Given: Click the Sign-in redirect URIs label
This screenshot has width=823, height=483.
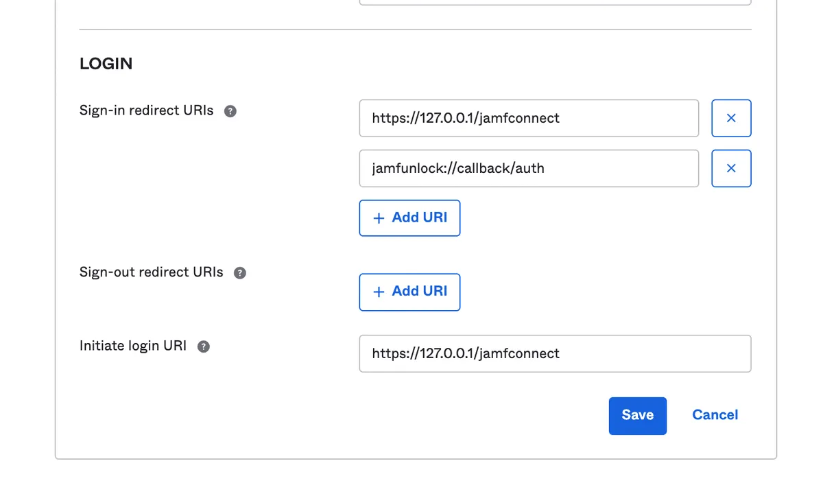Looking at the screenshot, I should pyautogui.click(x=146, y=110).
